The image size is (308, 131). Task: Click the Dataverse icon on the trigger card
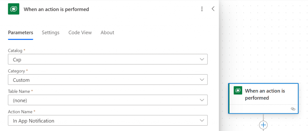tap(238, 91)
